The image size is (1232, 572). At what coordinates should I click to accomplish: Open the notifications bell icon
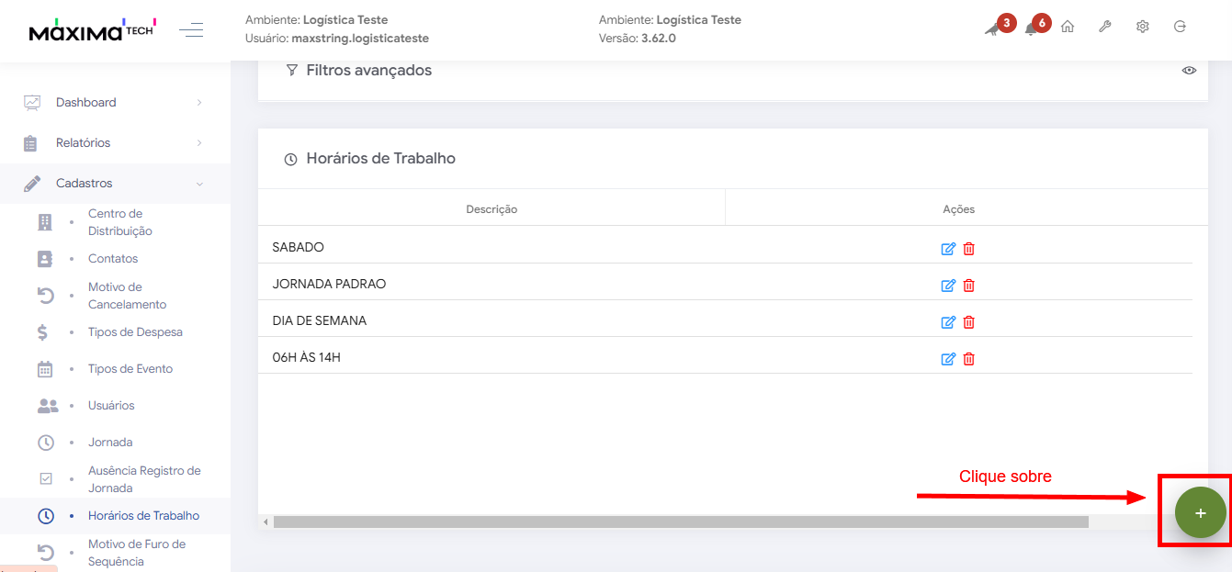pyautogui.click(x=1031, y=28)
